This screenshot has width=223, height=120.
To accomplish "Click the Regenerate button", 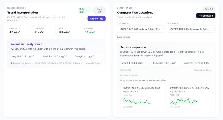I will point(97,18).
